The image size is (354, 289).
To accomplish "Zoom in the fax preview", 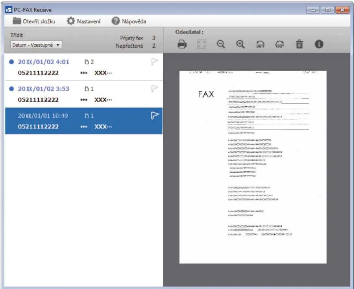I will (x=240, y=44).
